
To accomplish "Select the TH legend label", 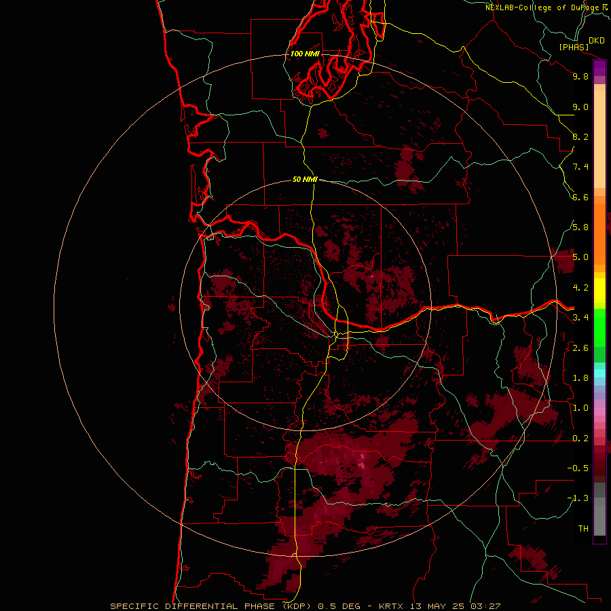I will point(583,529).
